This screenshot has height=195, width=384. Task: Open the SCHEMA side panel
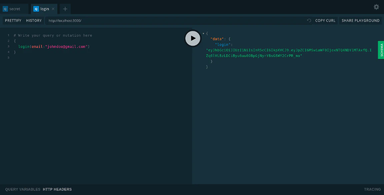click(381, 50)
